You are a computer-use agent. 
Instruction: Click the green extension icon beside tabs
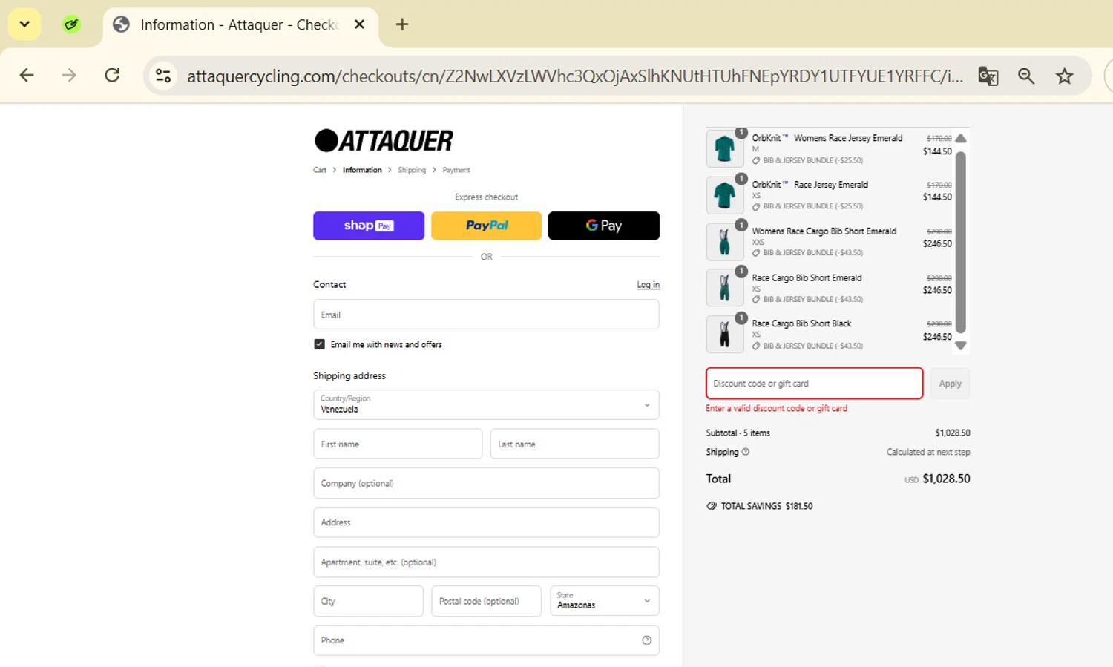[71, 24]
